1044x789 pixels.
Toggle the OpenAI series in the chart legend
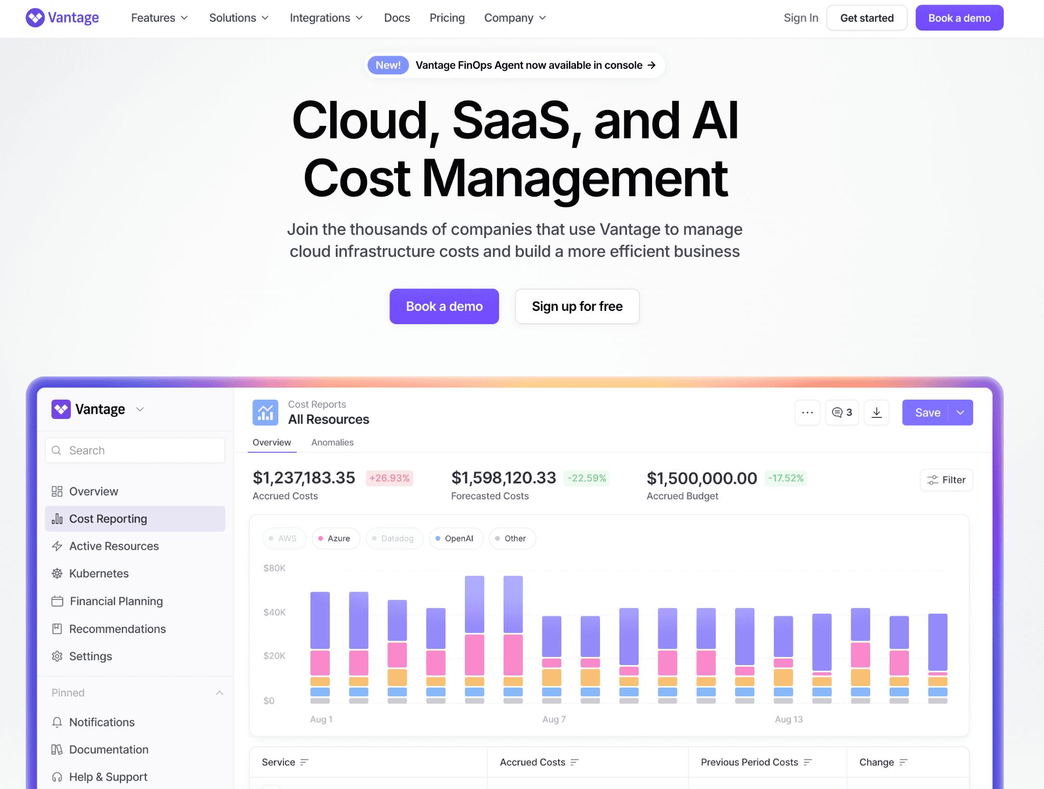(x=456, y=538)
